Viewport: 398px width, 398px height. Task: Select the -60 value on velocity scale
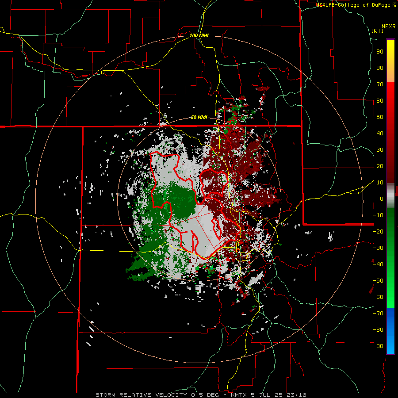pyautogui.click(x=378, y=297)
